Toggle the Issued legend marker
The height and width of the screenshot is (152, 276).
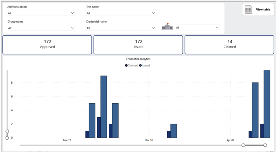pos(140,66)
